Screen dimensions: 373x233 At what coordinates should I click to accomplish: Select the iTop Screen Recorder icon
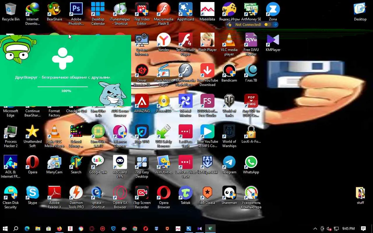pyautogui.click(x=142, y=197)
